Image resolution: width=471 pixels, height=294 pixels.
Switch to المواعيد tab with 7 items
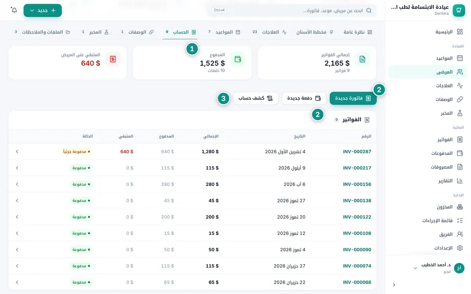(224, 32)
